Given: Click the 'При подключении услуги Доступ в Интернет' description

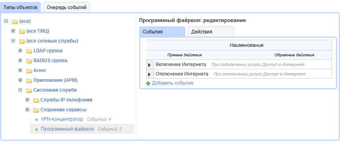Looking at the screenshot, I should tap(258, 65).
